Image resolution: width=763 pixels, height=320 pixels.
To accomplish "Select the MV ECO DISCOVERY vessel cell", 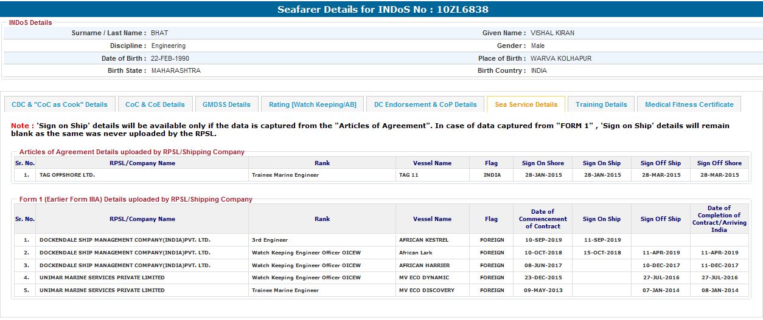I will point(427,290).
